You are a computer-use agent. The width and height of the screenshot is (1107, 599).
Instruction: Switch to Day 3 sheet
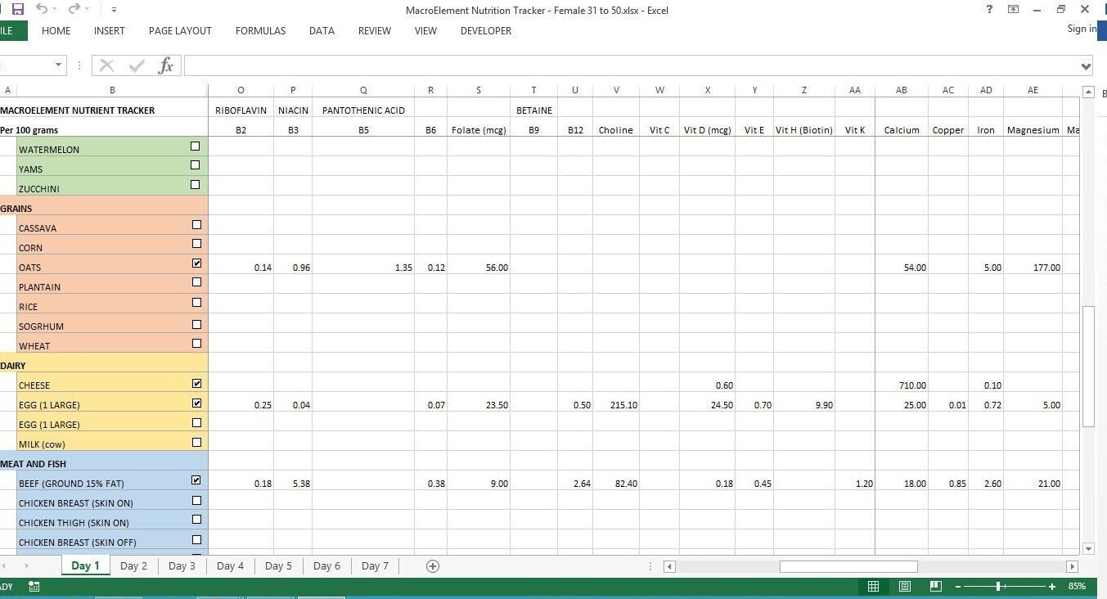(182, 566)
